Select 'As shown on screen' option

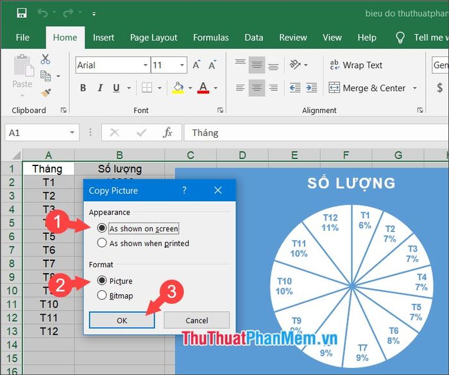tap(101, 228)
